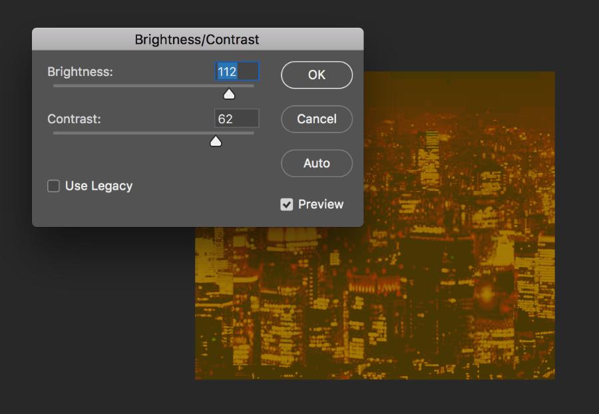The height and width of the screenshot is (414, 599).
Task: Click the Contrast value field showing 62
Action: (x=237, y=118)
